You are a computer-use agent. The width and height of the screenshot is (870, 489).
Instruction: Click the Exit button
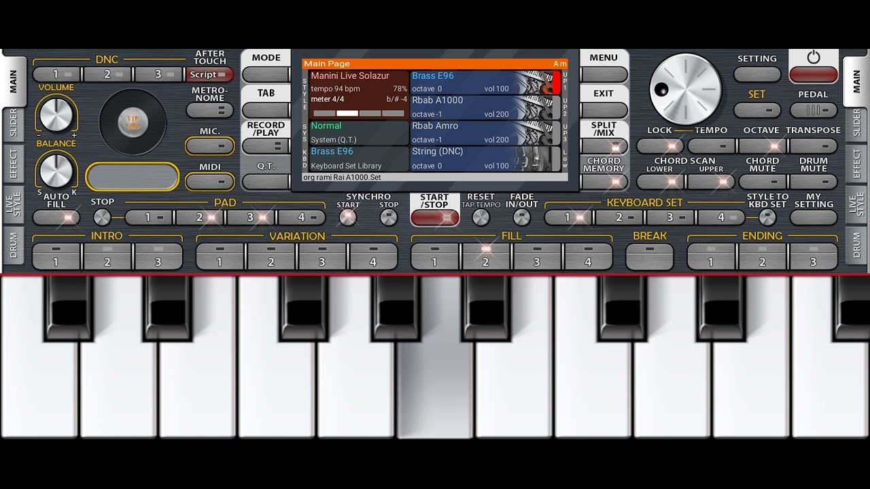[x=604, y=110]
